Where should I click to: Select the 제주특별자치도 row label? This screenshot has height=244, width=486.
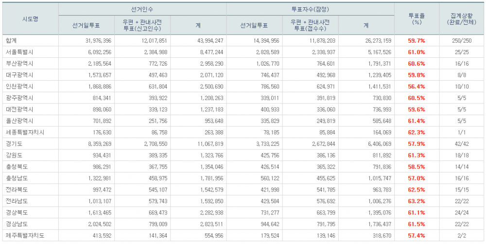click(x=22, y=236)
